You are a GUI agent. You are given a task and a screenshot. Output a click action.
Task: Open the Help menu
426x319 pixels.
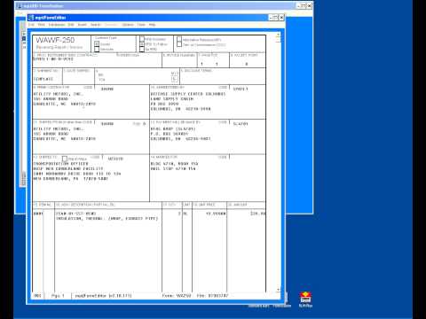(152, 25)
